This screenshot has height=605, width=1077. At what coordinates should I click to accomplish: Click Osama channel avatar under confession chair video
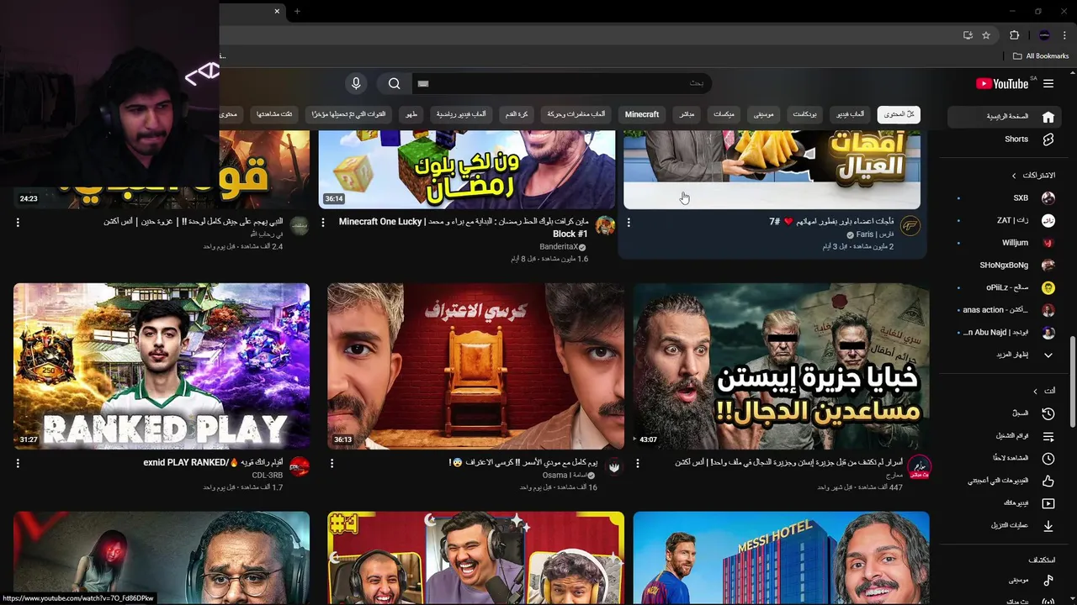(614, 466)
